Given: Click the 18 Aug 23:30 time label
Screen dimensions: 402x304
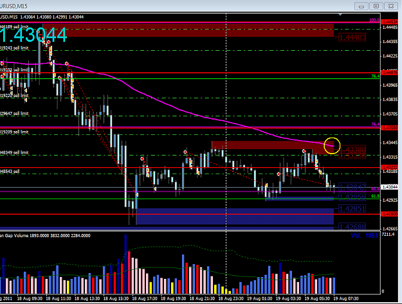Looking at the screenshot, I should (230, 299).
